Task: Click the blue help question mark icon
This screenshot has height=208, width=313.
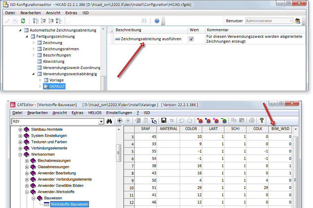Action: [157, 21]
